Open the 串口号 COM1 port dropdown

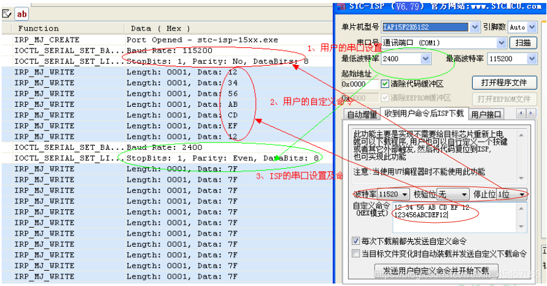(502, 43)
